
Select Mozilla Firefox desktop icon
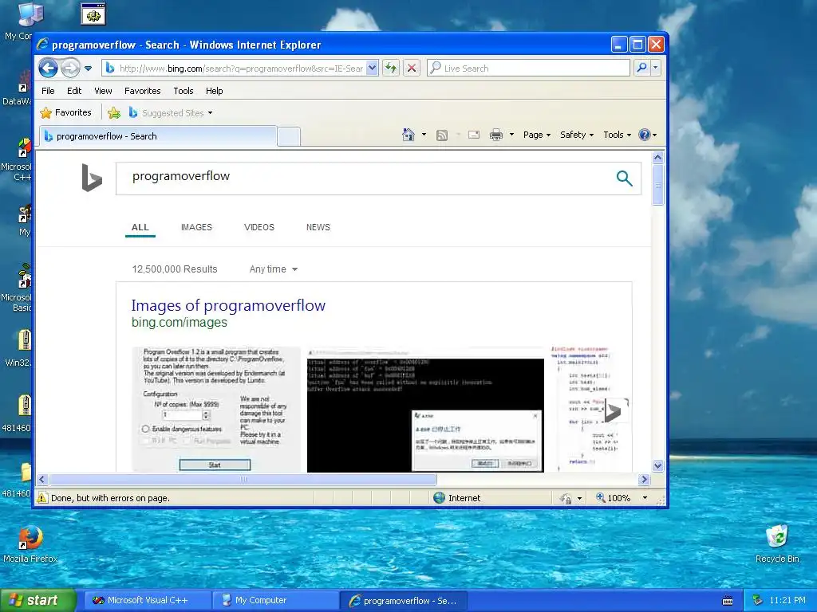pyautogui.click(x=30, y=544)
